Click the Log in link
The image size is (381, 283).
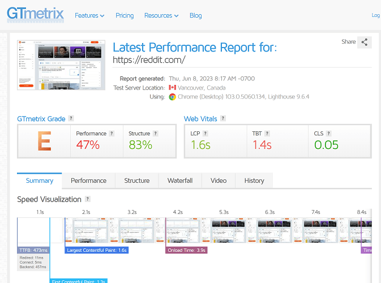tap(376, 15)
